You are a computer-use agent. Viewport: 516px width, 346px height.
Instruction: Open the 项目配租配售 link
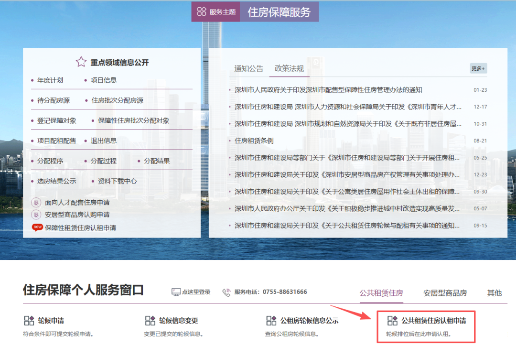tap(56, 141)
